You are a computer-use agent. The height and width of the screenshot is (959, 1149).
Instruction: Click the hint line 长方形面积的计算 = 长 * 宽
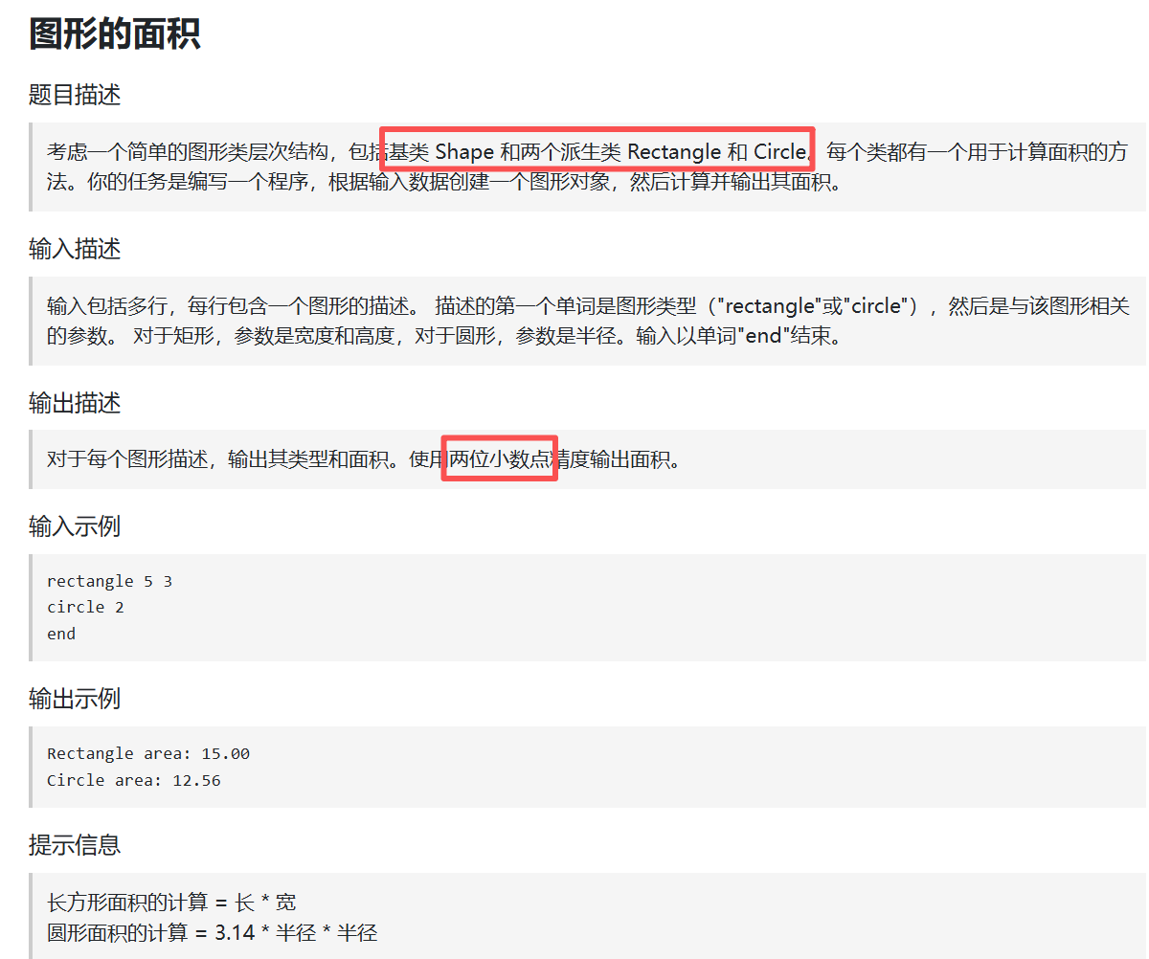tap(171, 902)
